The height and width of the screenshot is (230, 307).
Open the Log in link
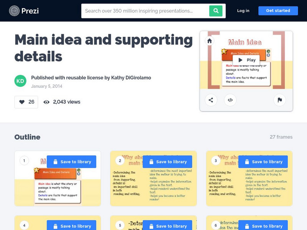(243, 11)
